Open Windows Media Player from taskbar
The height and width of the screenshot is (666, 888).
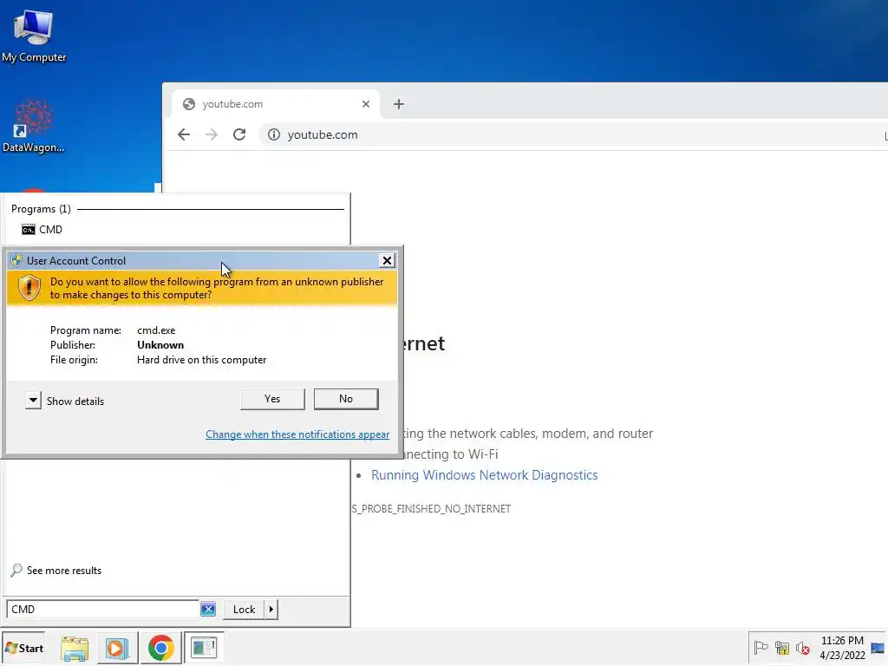118,648
